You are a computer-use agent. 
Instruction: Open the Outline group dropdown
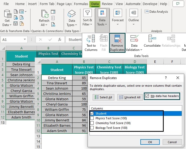click(x=133, y=17)
